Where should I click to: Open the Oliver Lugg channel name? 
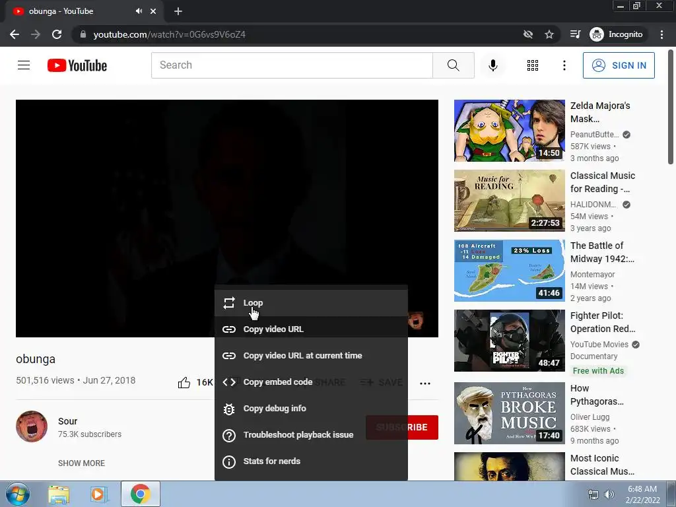(590, 417)
